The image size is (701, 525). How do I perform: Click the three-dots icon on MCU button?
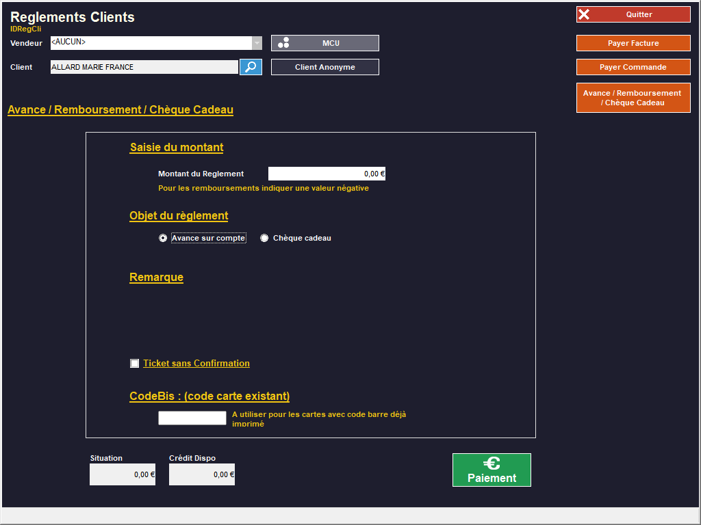283,43
